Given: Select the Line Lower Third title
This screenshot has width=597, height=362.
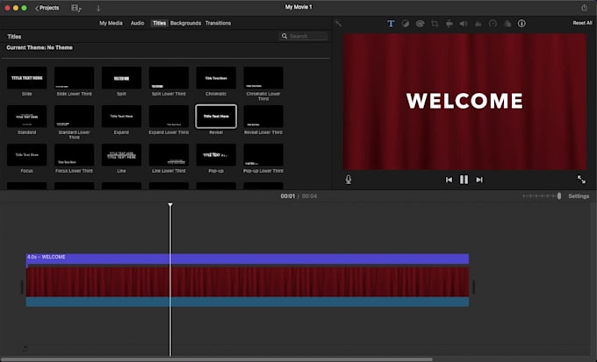Looking at the screenshot, I should click(x=169, y=155).
